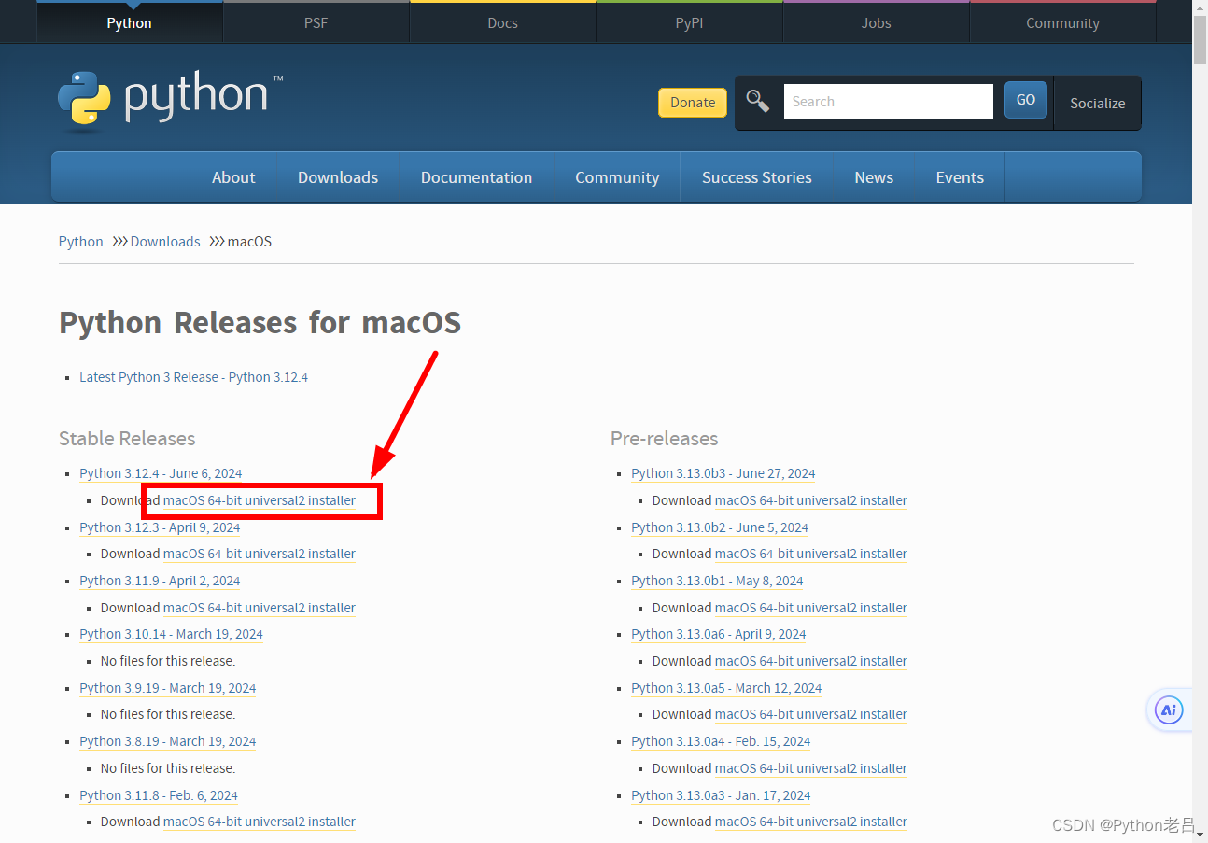1208x843 pixels.
Task: Click the "Stable Releases" heading
Action: tap(127, 438)
